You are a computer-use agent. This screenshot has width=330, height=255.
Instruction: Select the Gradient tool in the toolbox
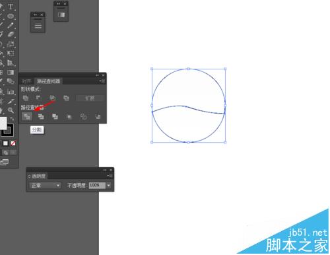pyautogui.click(x=11, y=72)
